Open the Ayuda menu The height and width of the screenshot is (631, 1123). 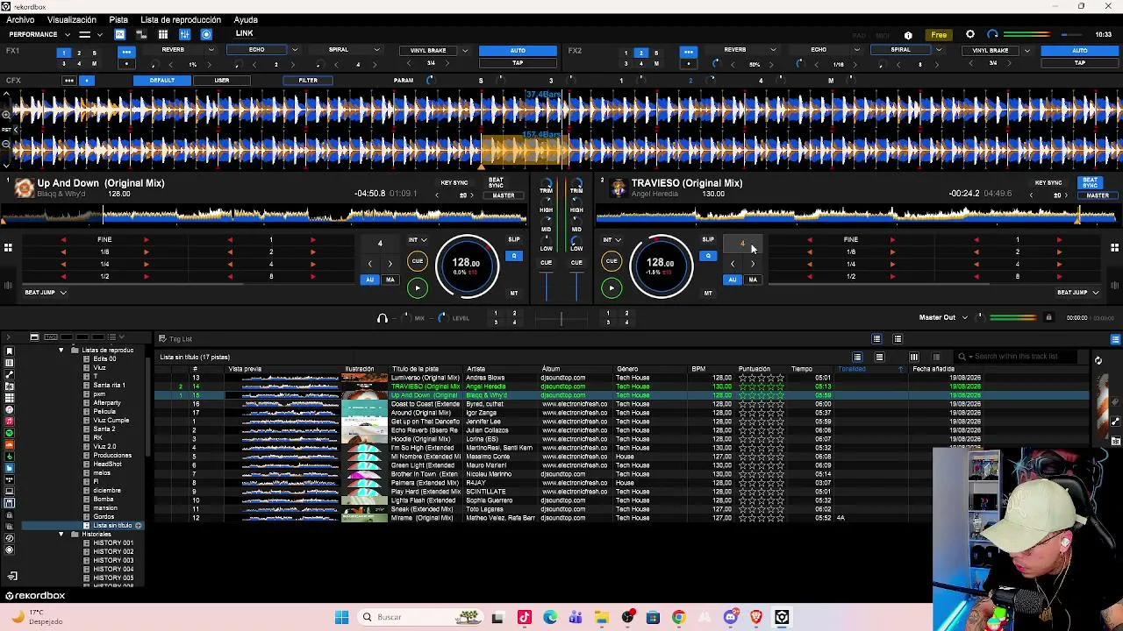tap(246, 20)
